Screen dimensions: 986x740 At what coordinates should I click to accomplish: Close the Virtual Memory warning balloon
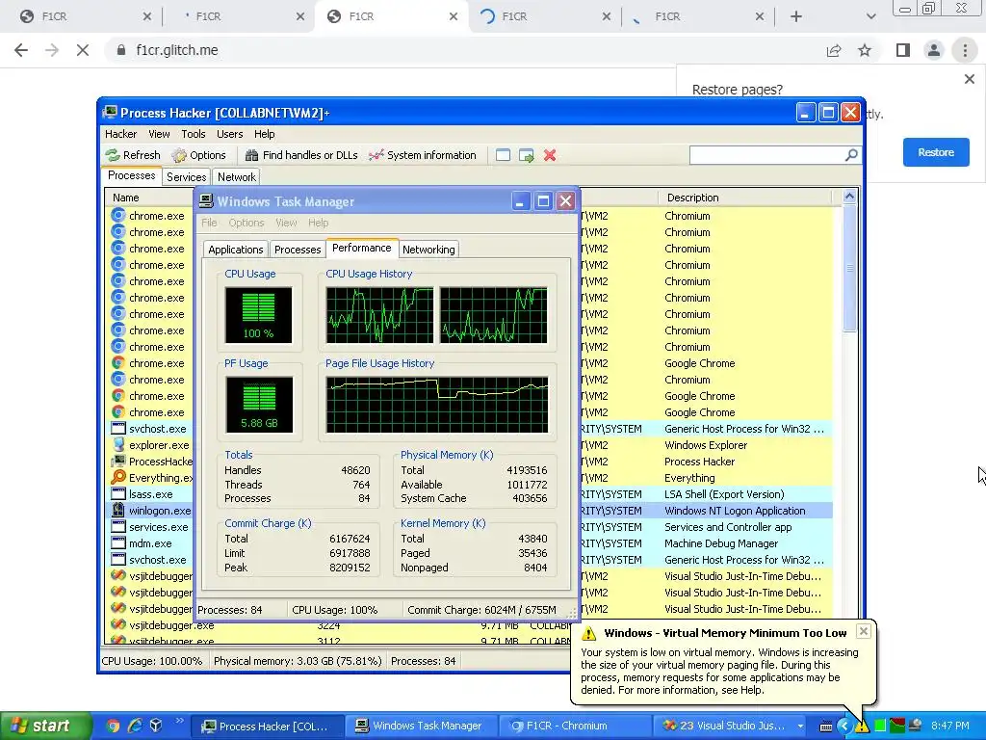tap(864, 631)
